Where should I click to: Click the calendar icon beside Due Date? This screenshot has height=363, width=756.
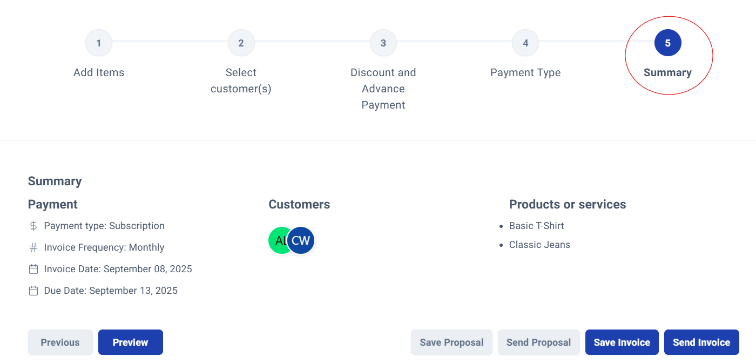pyautogui.click(x=33, y=291)
